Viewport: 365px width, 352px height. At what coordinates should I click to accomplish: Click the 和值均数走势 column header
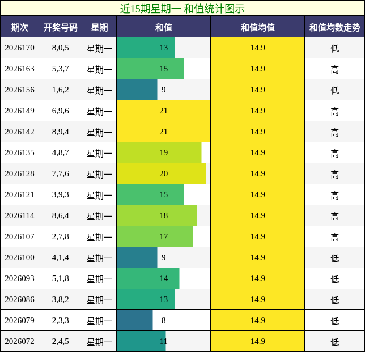(x=335, y=27)
